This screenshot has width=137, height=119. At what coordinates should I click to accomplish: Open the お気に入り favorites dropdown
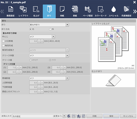point(39,116)
